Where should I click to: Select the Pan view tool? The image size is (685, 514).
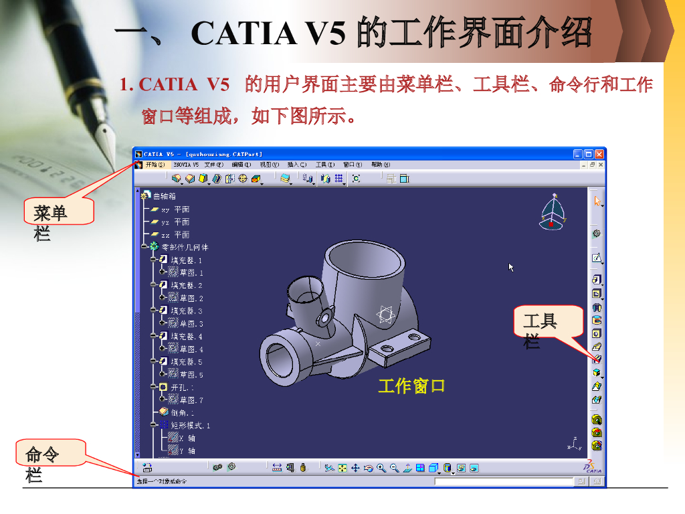point(355,468)
